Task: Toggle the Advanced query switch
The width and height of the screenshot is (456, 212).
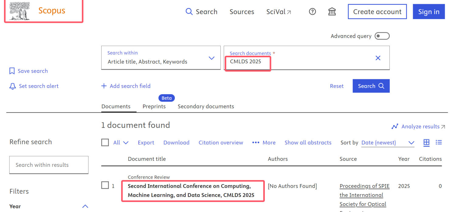Action: tap(382, 36)
